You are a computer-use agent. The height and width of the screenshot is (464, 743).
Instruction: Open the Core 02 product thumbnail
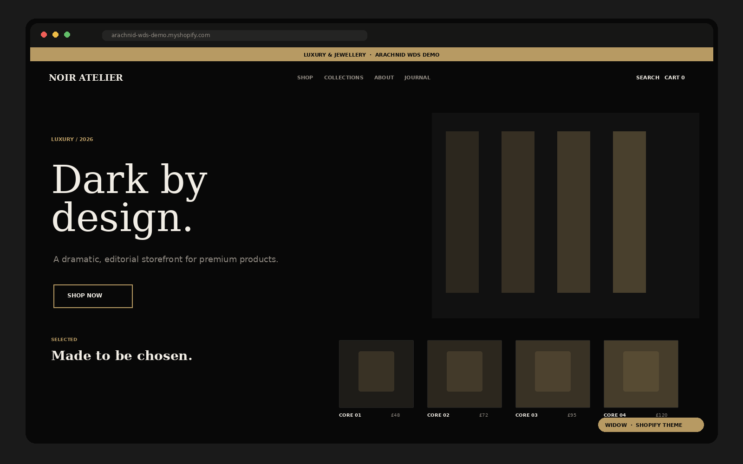(x=464, y=374)
